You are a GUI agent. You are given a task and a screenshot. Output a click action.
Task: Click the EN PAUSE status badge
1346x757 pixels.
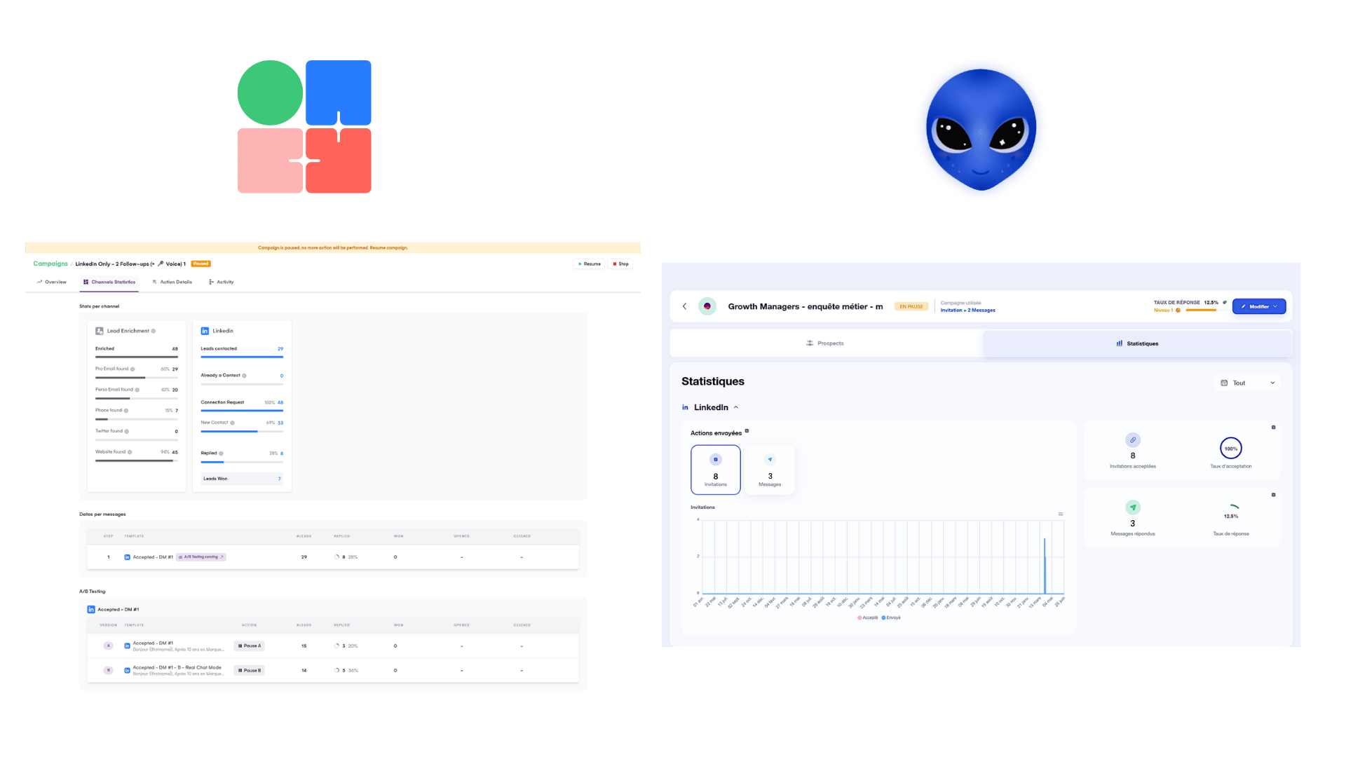coord(911,306)
